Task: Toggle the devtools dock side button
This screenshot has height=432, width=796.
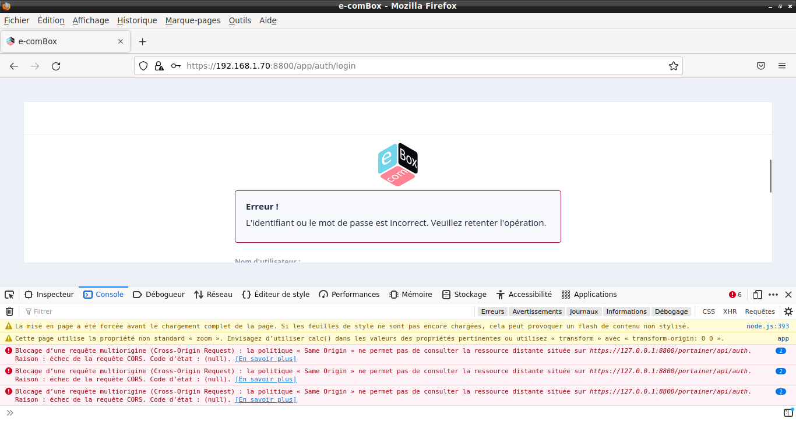Action: click(x=758, y=295)
